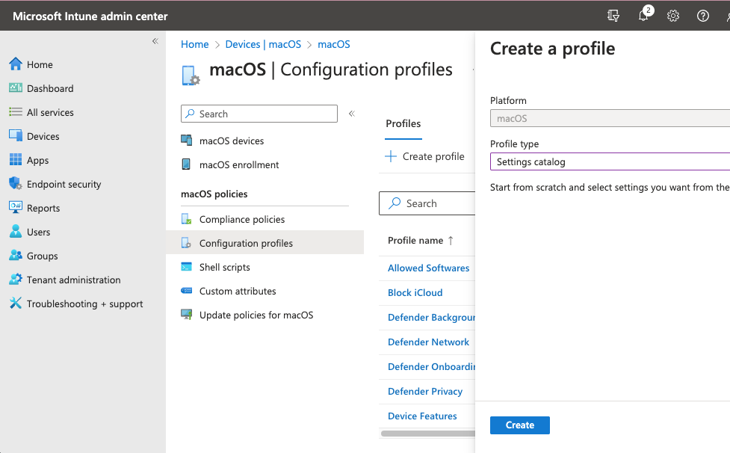Image resolution: width=730 pixels, height=453 pixels.
Task: Open Troubleshooting + support in the sidebar
Action: tap(84, 304)
